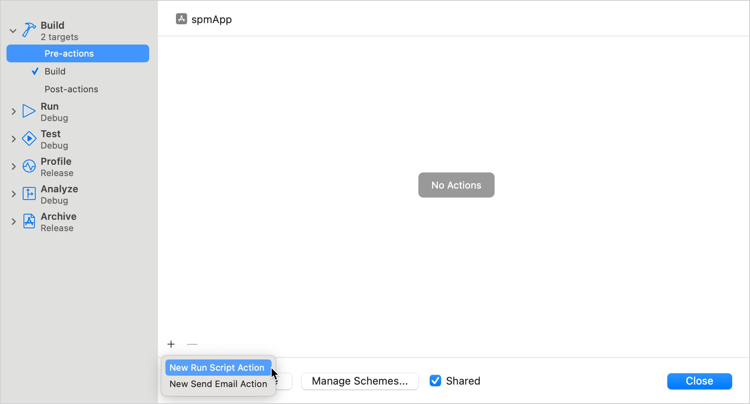Viewport: 750px width, 404px height.
Task: Click the Archive document icon
Action: coord(29,221)
